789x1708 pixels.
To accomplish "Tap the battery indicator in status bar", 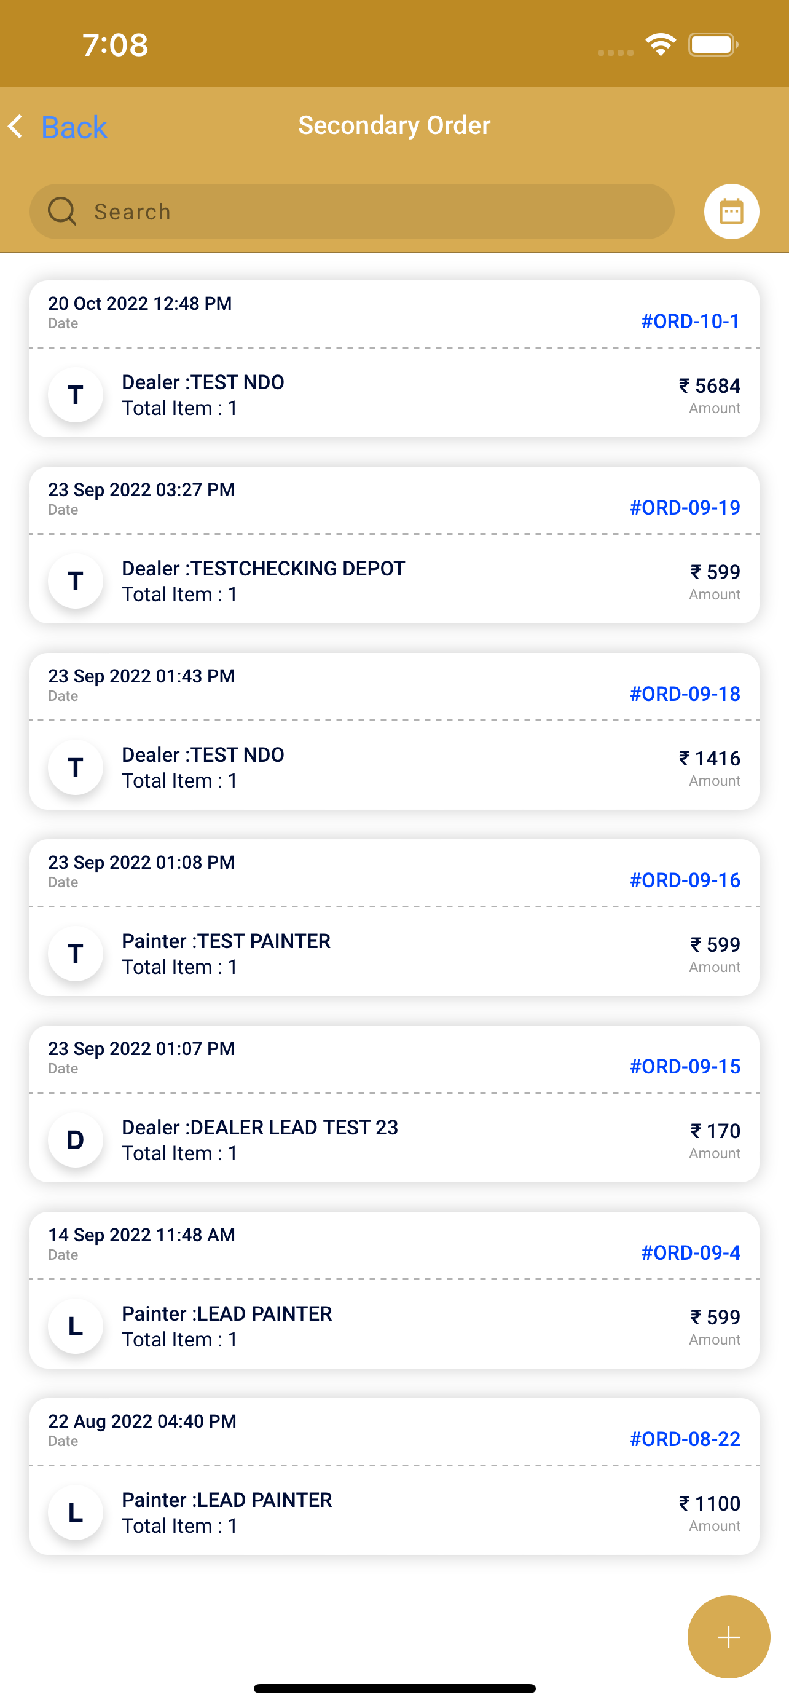I will coord(713,44).
